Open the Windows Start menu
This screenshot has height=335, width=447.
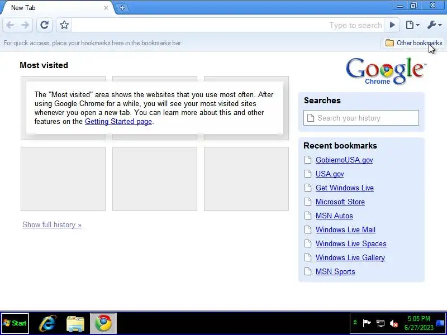(15, 323)
